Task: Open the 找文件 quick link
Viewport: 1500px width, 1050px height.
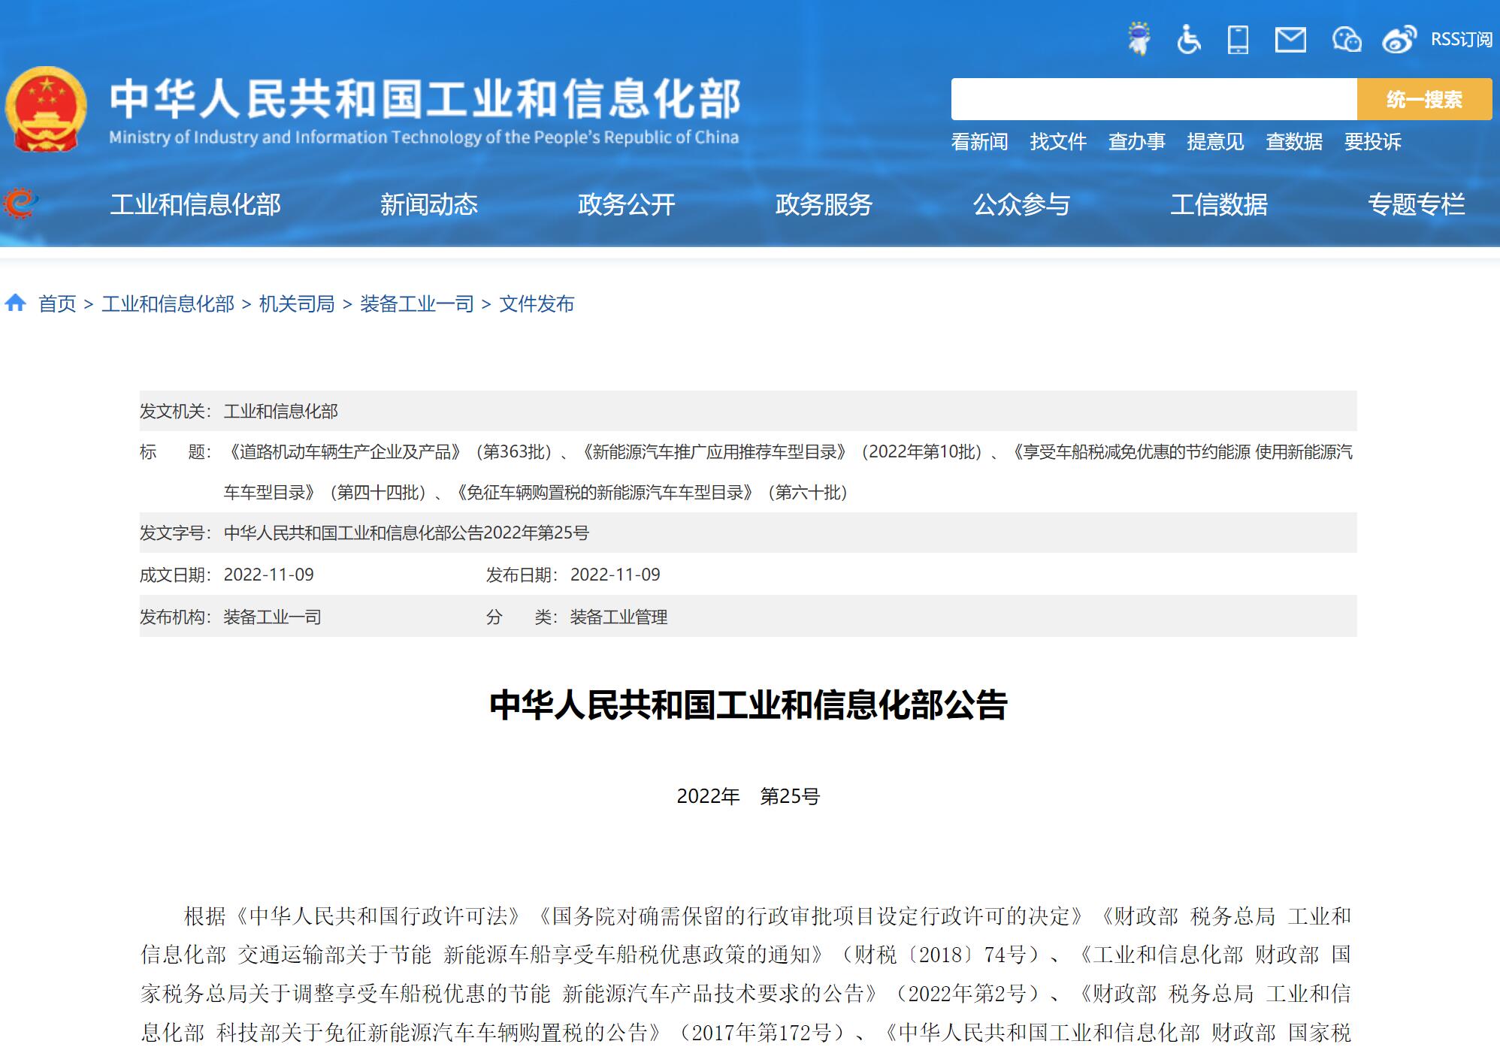Action: pos(1058,141)
